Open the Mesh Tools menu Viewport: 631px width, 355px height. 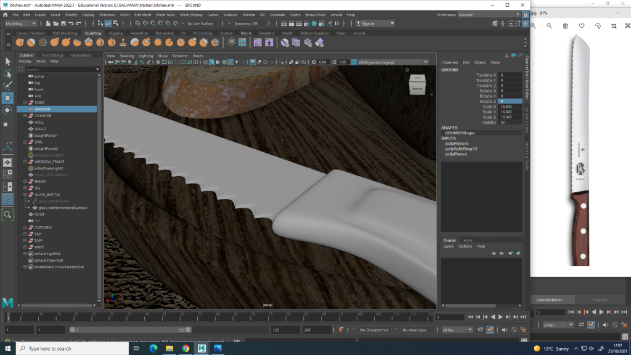(165, 15)
